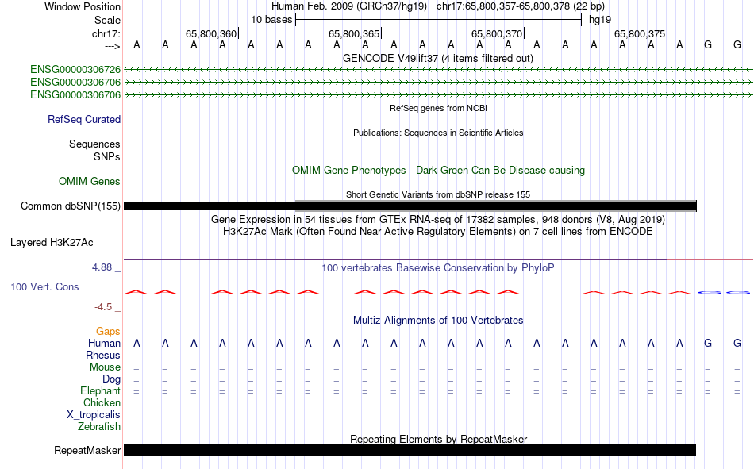Open Publications: Sequences in Scientific Articles title
The height and width of the screenshot is (469, 754).
438,133
